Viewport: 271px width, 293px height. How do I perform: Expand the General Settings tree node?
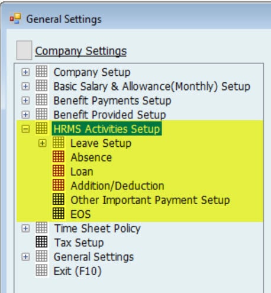pyautogui.click(x=25, y=257)
